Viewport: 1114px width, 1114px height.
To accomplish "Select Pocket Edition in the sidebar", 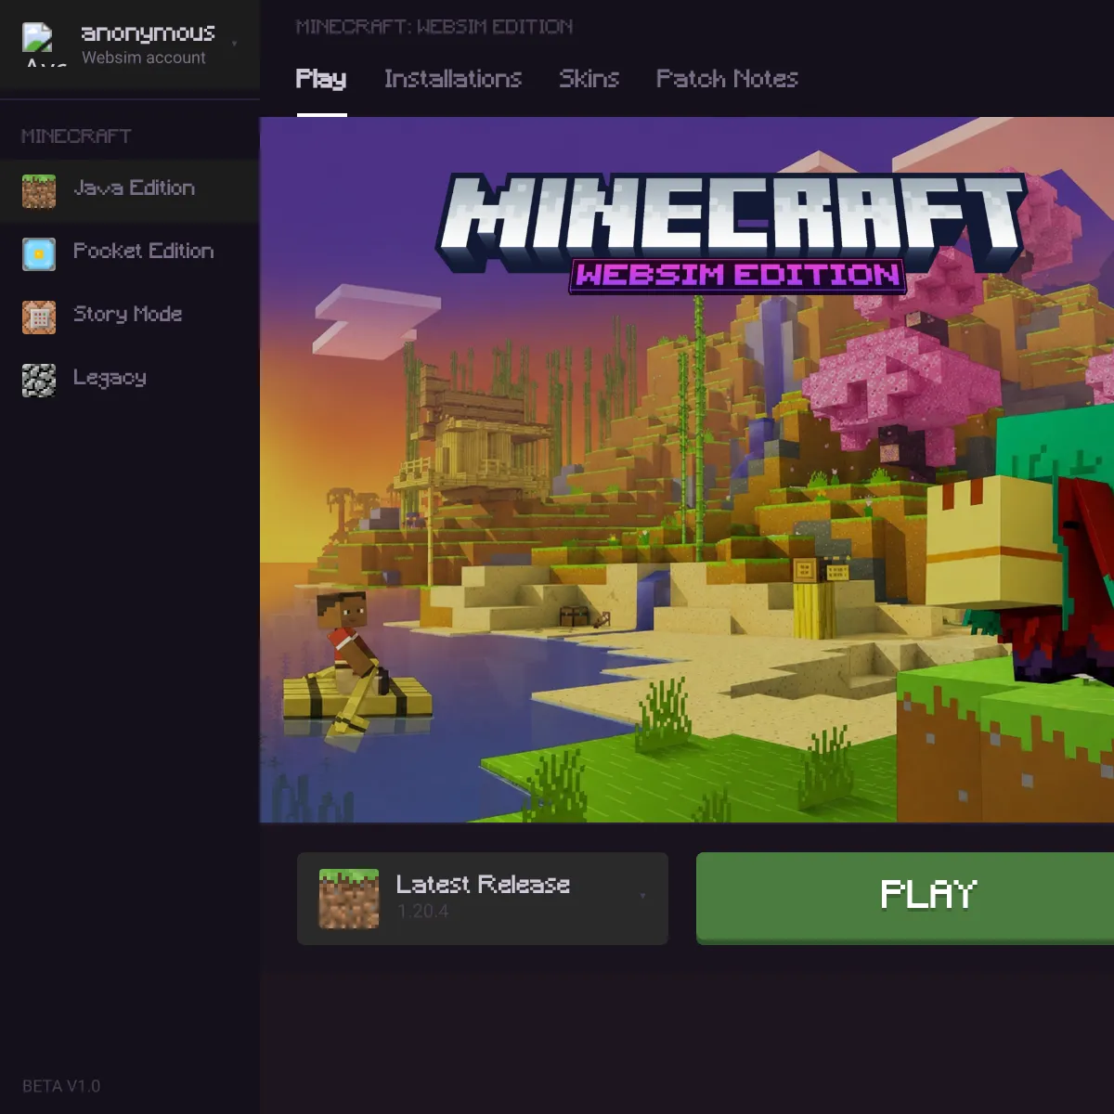I will 130,254.
